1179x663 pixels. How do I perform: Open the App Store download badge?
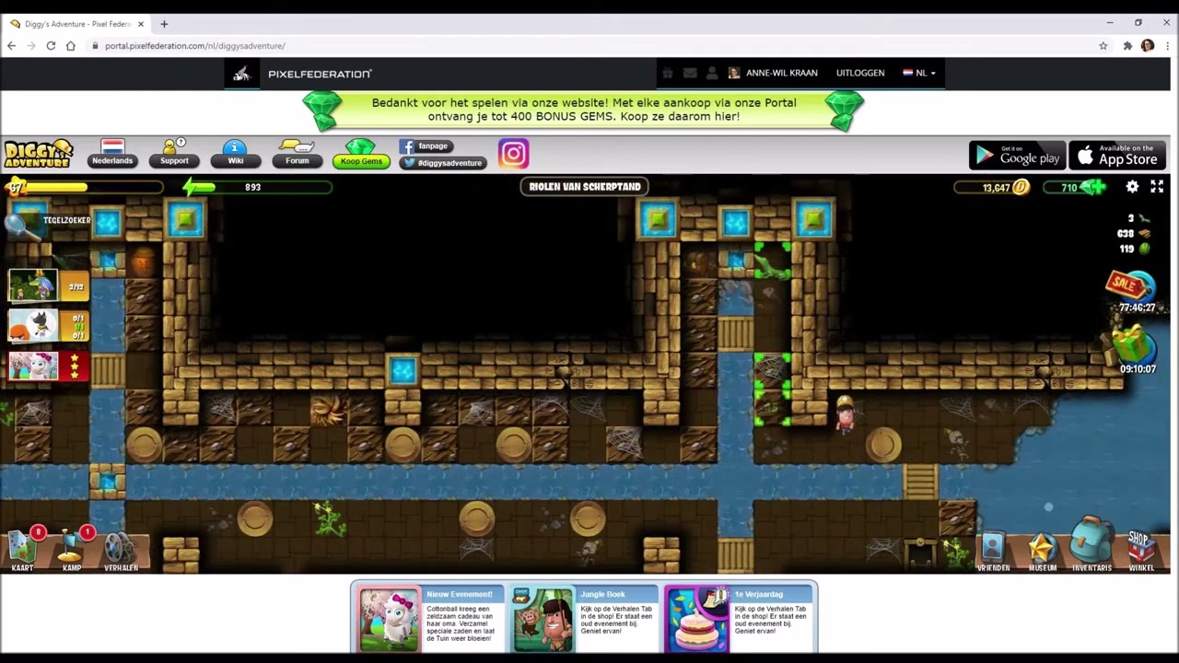pos(1117,155)
